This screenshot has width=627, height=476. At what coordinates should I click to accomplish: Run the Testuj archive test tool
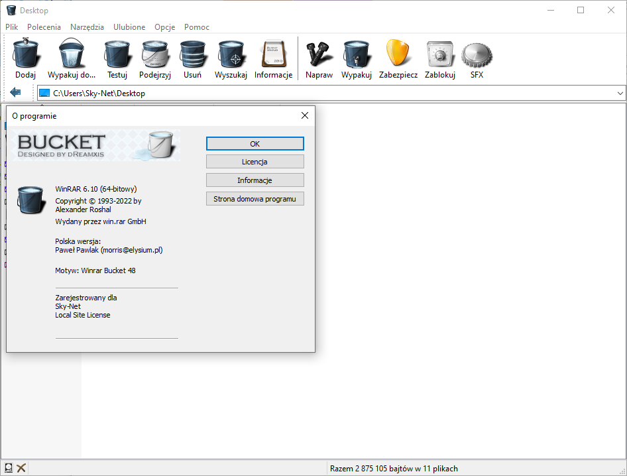[x=117, y=54]
